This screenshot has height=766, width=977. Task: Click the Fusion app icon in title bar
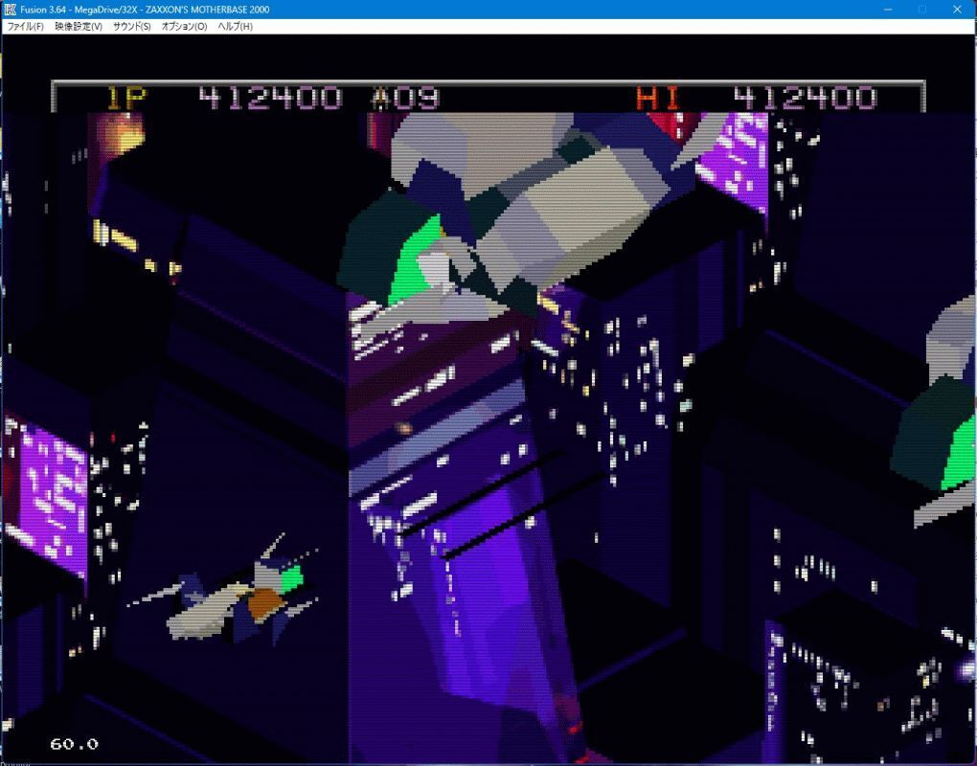pos(10,10)
